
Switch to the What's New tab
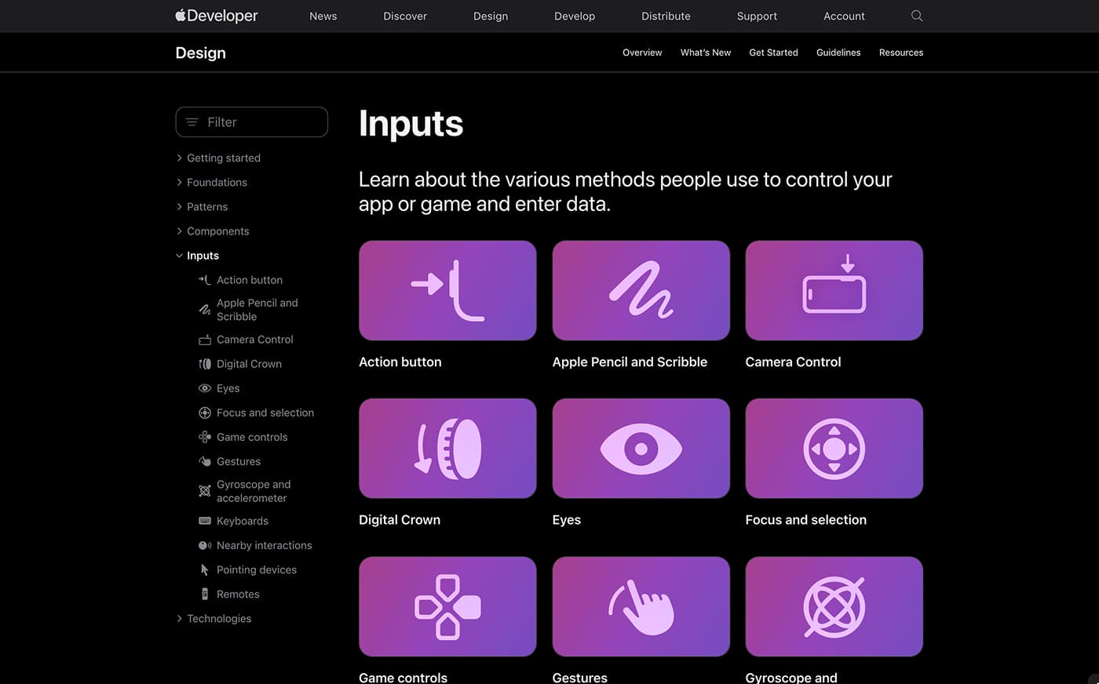point(705,53)
